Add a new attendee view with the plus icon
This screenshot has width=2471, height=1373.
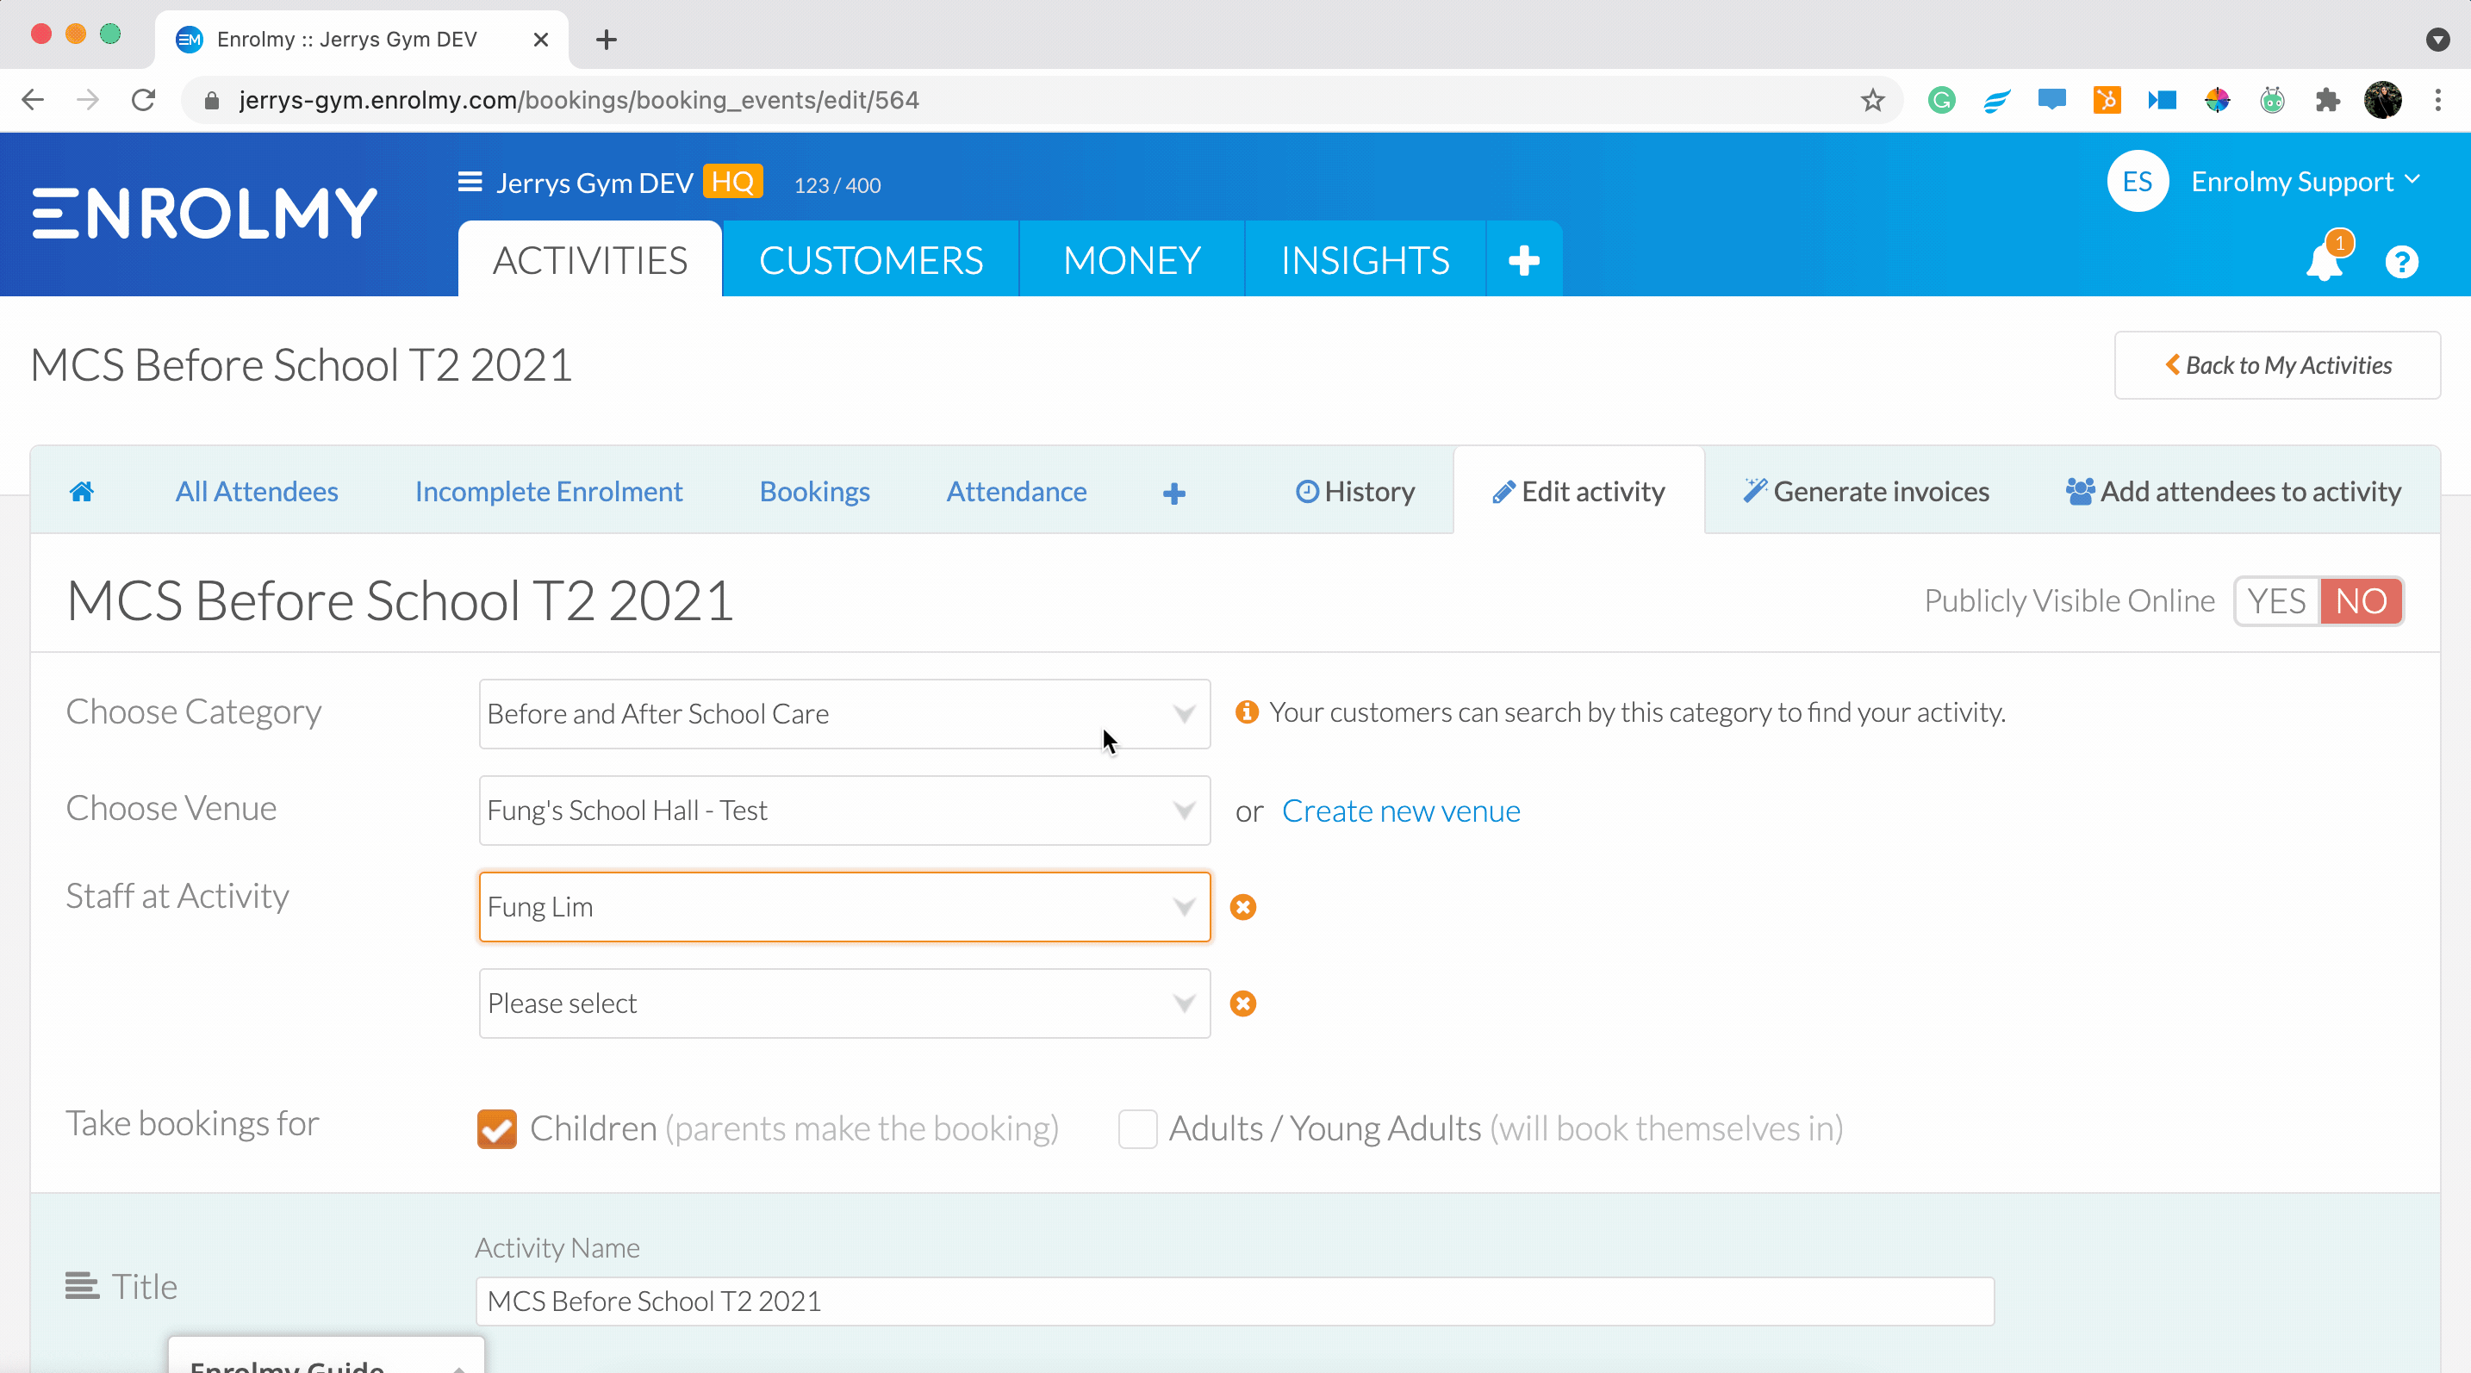pos(1174,493)
